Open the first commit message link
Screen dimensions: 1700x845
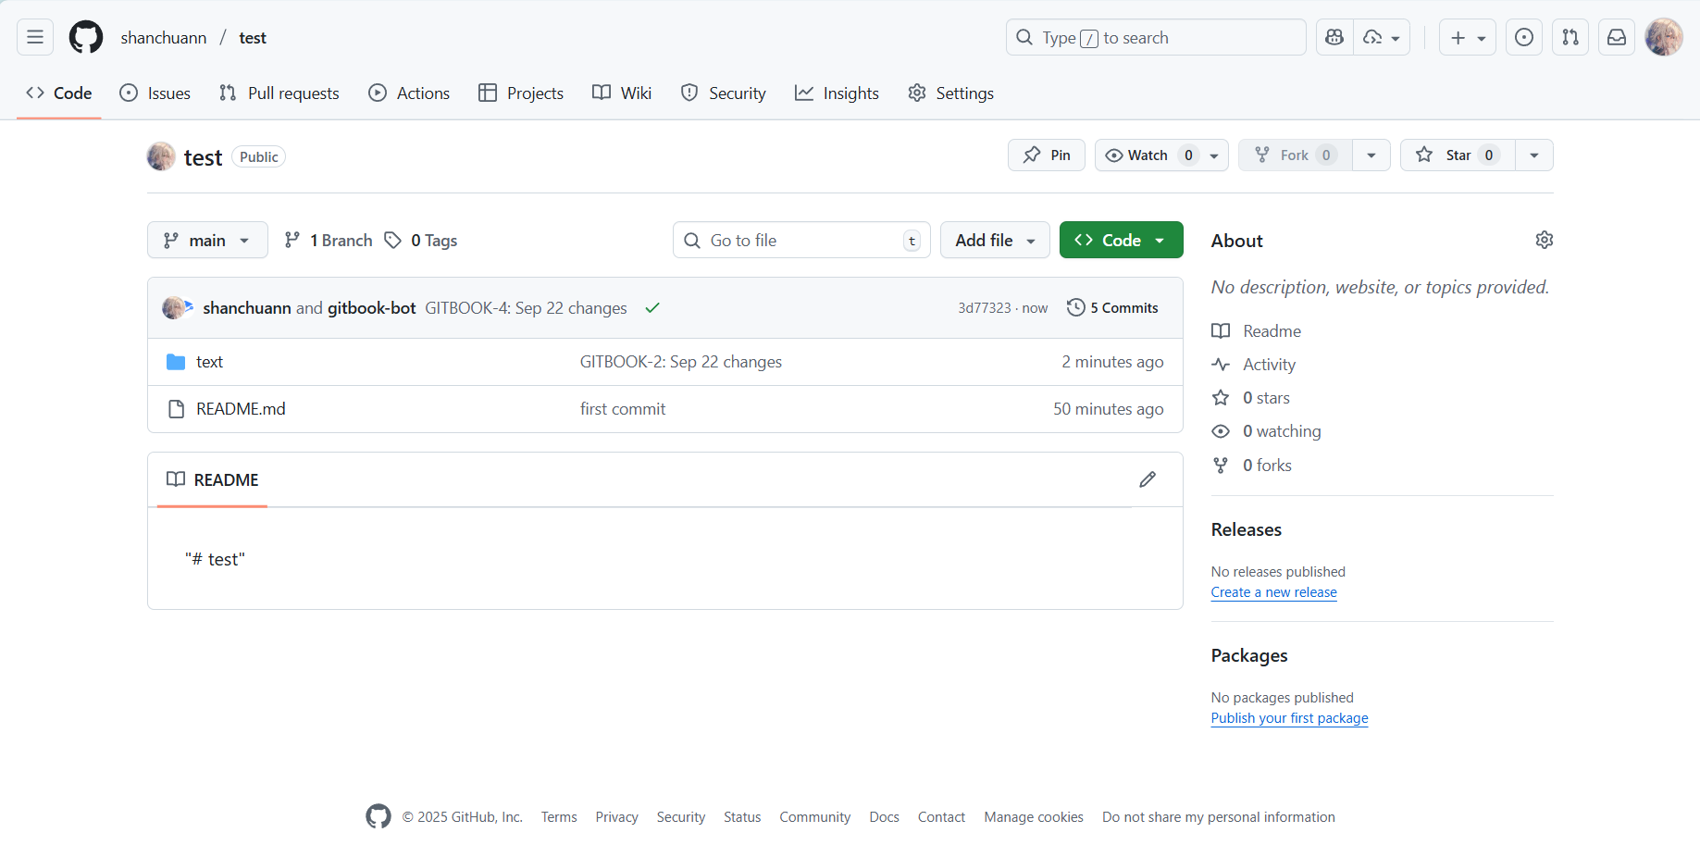[623, 409]
